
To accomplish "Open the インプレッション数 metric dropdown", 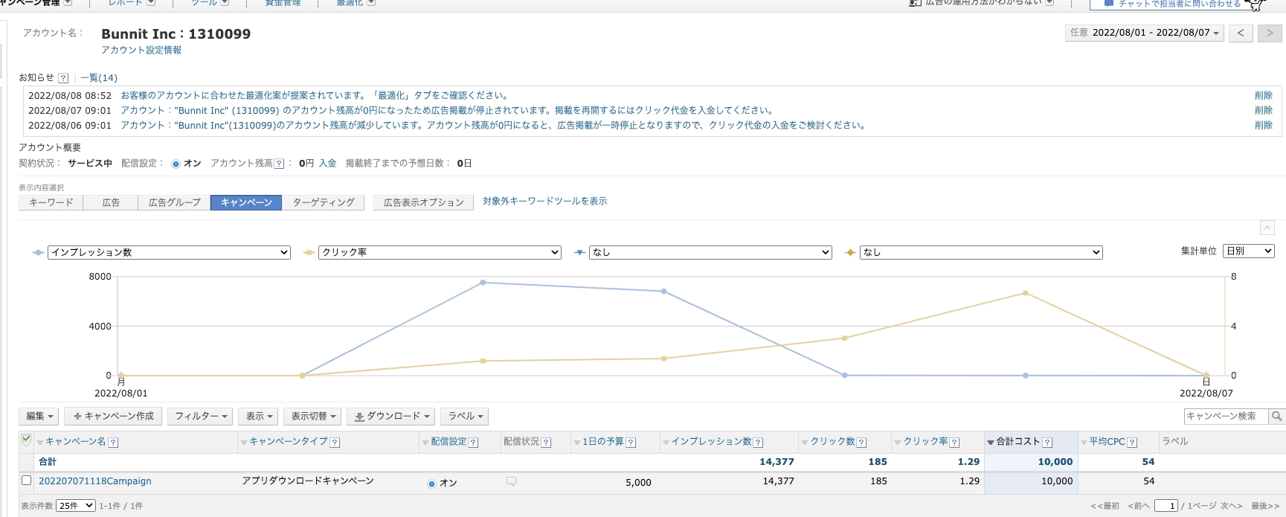I will (x=169, y=253).
